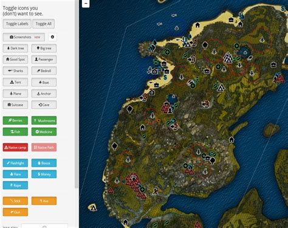
Task: Toggle the Big tree markers
Action: pyautogui.click(x=44, y=48)
